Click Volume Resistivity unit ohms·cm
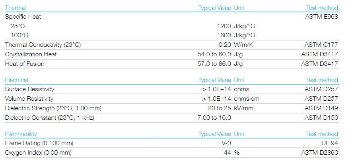Viewport: 352px width, 161px height. tap(247, 99)
